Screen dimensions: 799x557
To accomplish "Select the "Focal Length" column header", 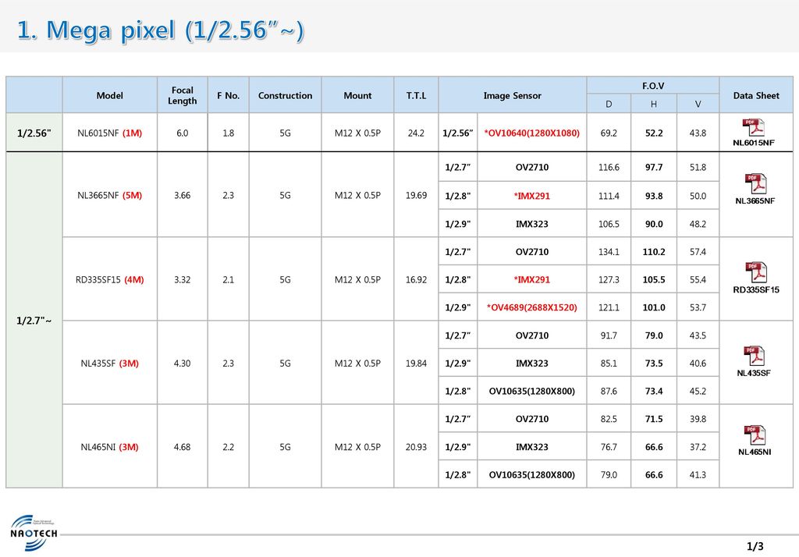I will tap(183, 95).
